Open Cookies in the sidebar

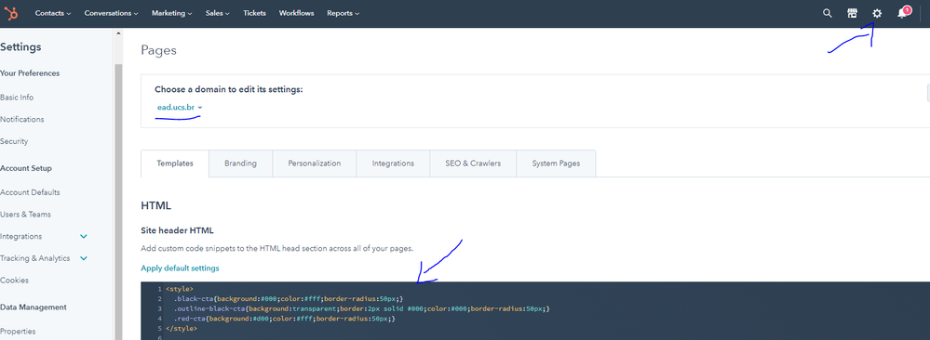coord(14,281)
